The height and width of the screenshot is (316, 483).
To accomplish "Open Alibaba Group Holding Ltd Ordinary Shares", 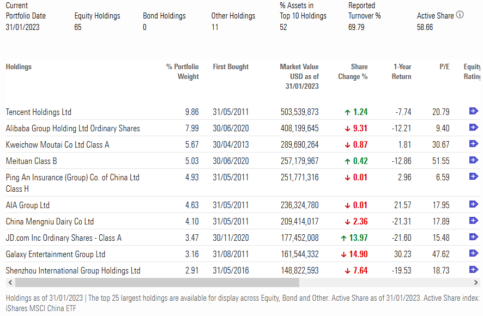I will click(73, 129).
